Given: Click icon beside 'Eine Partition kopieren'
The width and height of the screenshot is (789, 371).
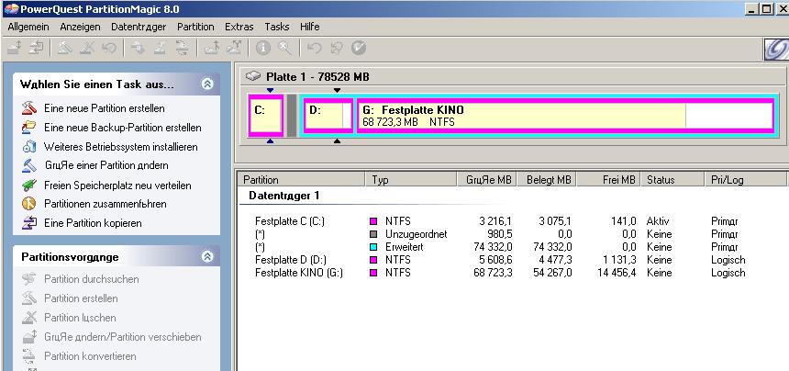Looking at the screenshot, I should (x=29, y=223).
